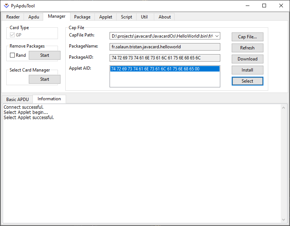The image size is (290, 226).
Task: Switch to the Basic APDU tab
Action: tap(17, 100)
